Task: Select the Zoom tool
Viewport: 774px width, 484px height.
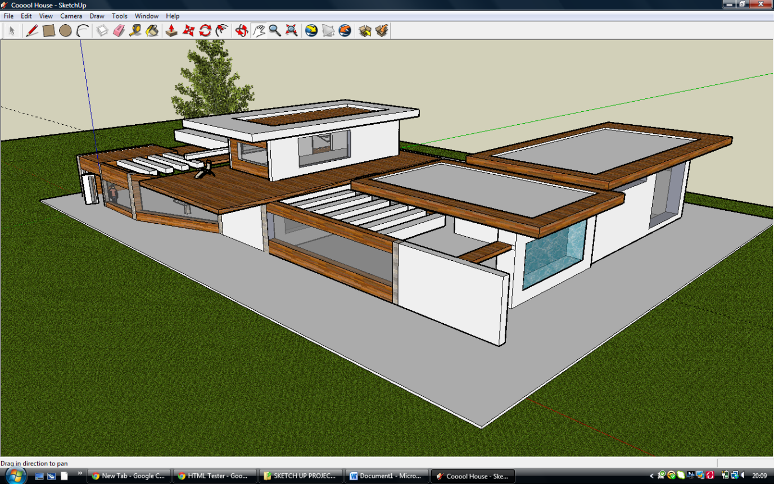Action: (x=274, y=31)
